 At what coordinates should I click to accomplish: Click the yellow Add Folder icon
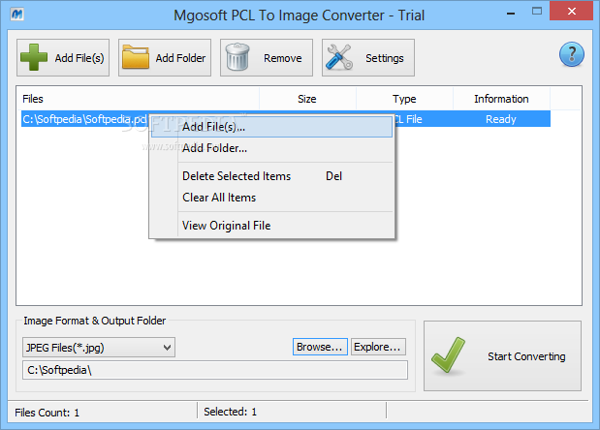(x=136, y=57)
